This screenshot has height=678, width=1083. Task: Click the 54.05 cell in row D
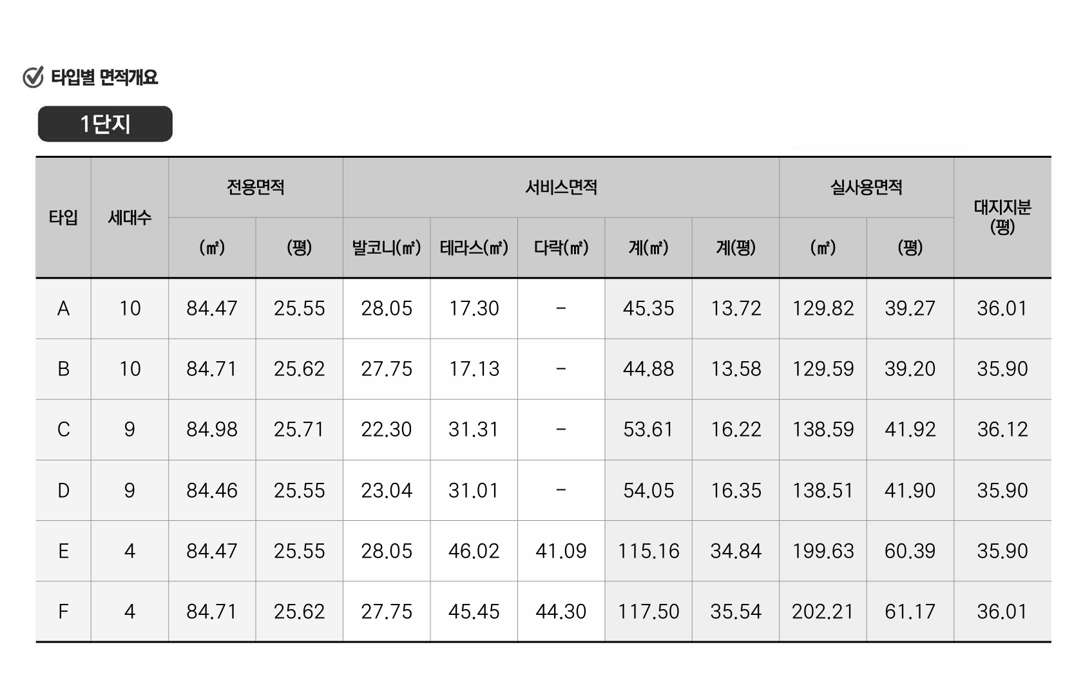pos(648,491)
